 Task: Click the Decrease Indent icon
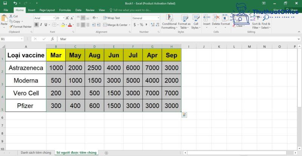(x=94, y=25)
